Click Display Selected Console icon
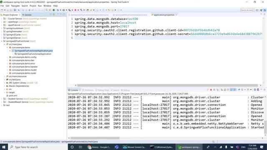The height and width of the screenshot is (150, 267). click(242, 90)
